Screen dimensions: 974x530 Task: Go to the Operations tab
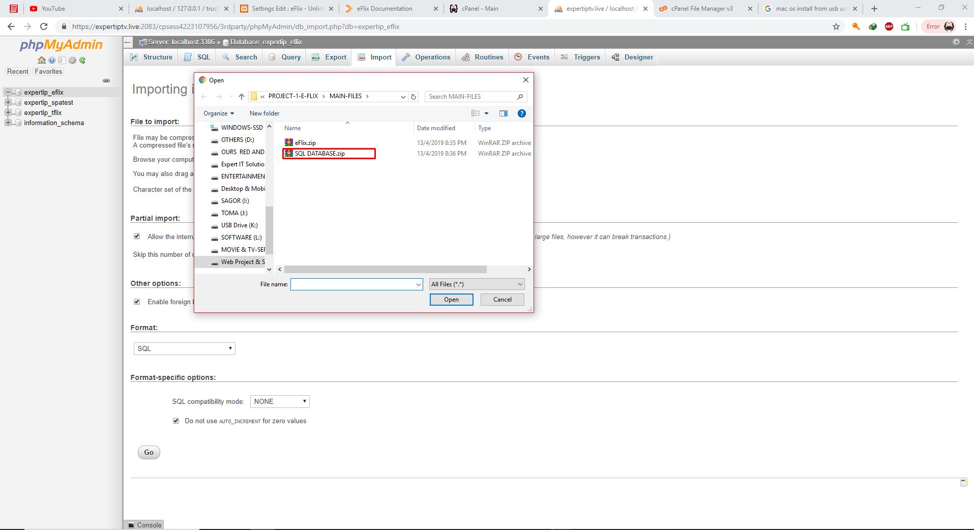[x=426, y=57]
